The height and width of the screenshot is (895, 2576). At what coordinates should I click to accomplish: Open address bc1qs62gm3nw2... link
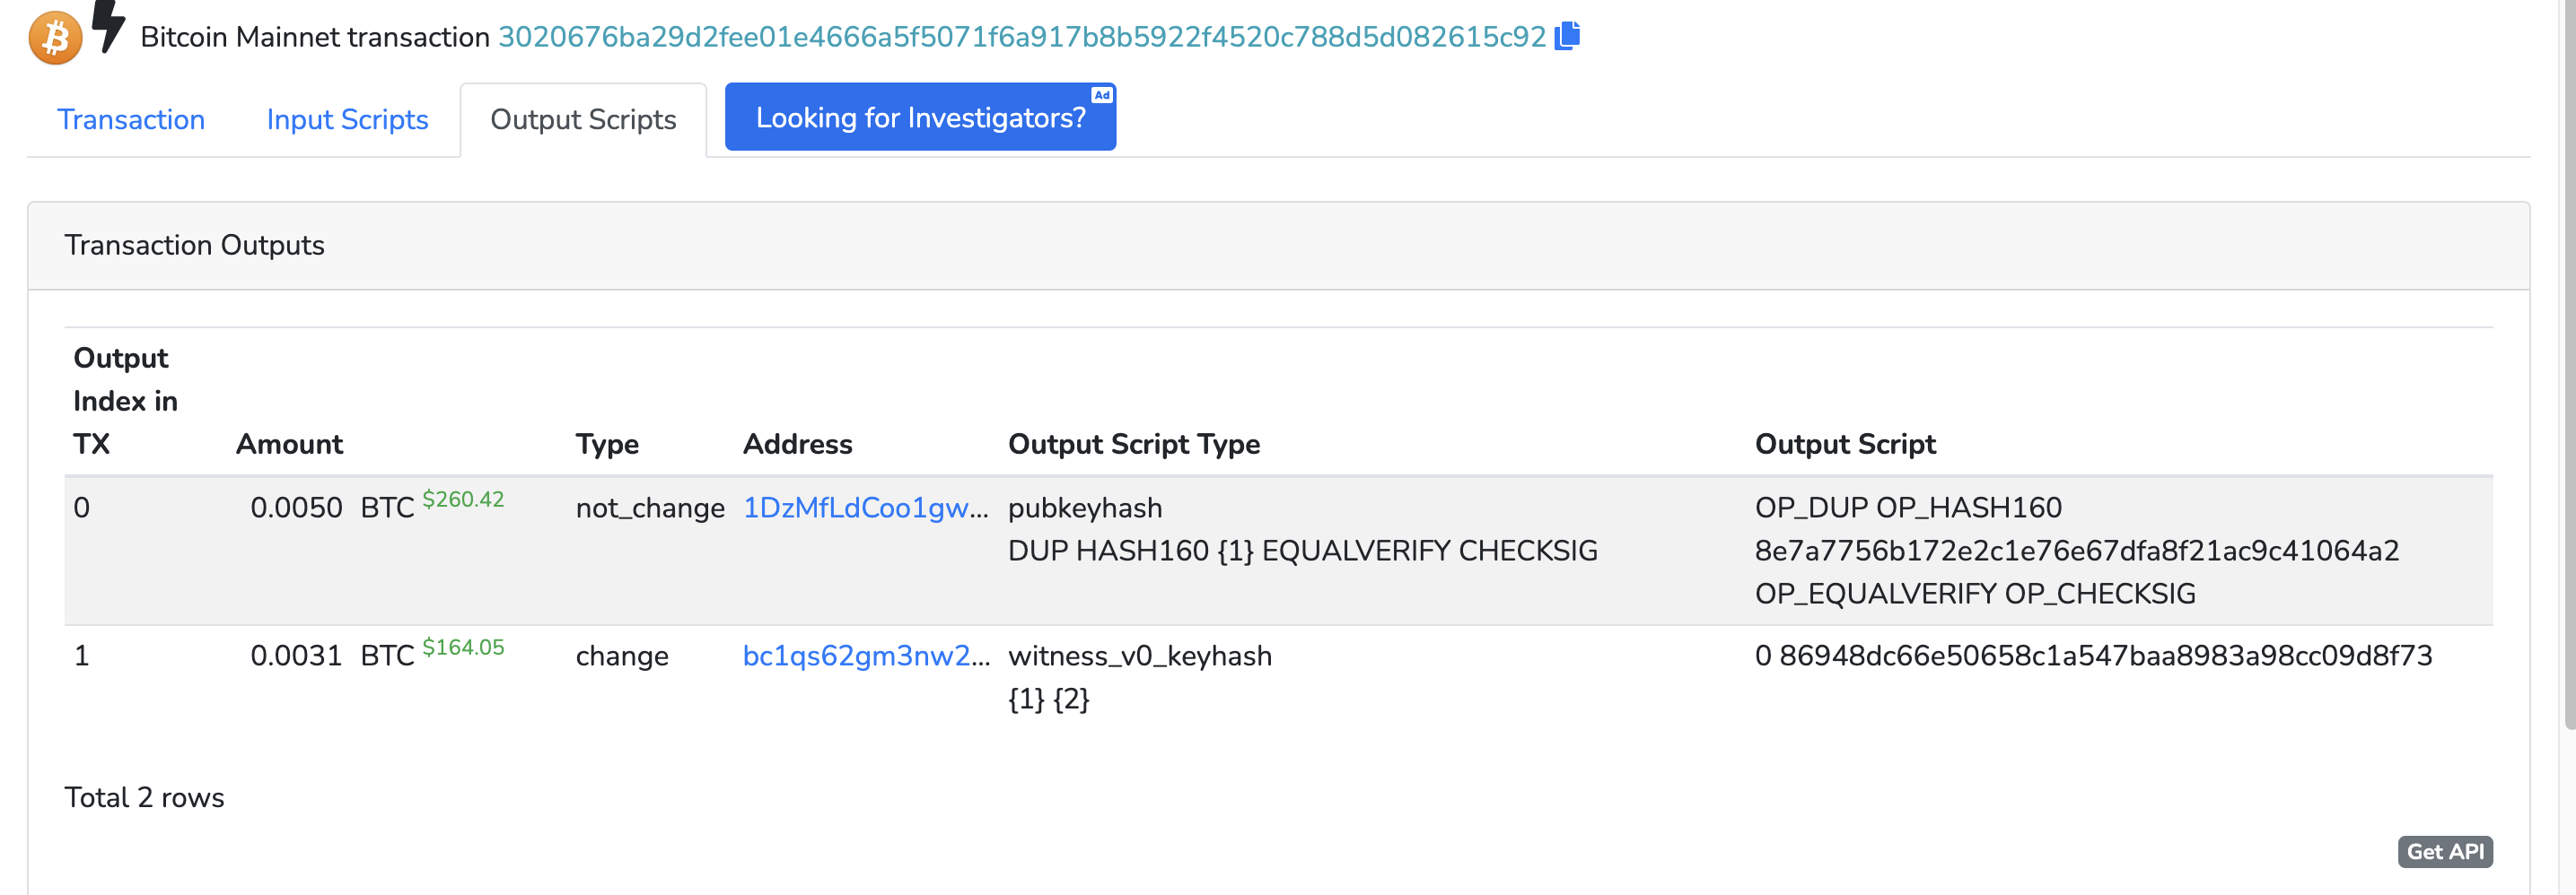tap(866, 656)
